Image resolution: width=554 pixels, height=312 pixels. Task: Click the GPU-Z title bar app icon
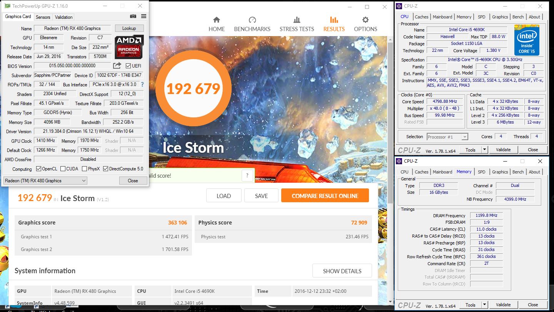tap(7, 6)
